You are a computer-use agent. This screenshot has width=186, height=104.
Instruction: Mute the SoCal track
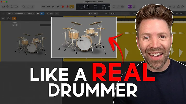tap(13, 25)
